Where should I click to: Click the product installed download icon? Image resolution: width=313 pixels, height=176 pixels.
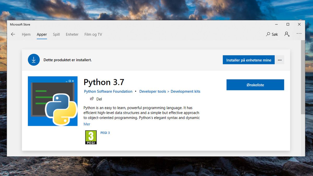point(34,60)
